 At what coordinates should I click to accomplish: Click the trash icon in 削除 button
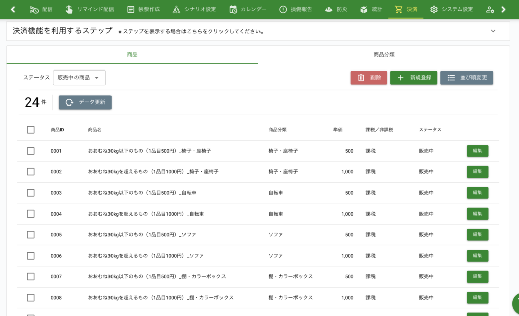click(361, 78)
